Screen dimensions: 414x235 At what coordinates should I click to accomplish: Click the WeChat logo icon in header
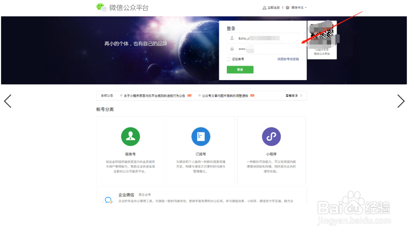pos(101,7)
